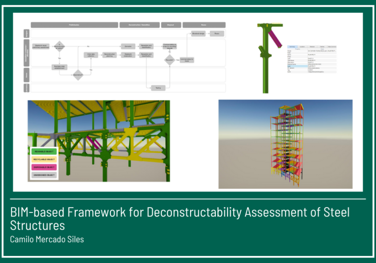The width and height of the screenshot is (376, 263).
Task: Click the Deconstruction planning flowchart box
Action: [109, 55]
